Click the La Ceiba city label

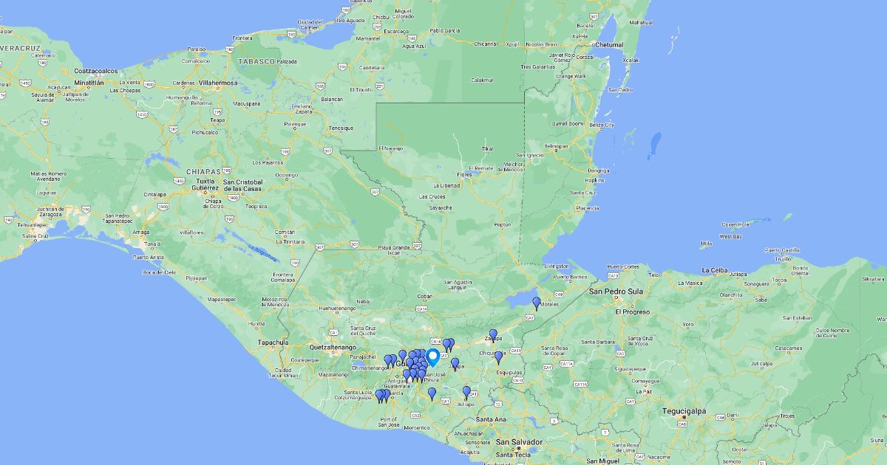point(715,270)
